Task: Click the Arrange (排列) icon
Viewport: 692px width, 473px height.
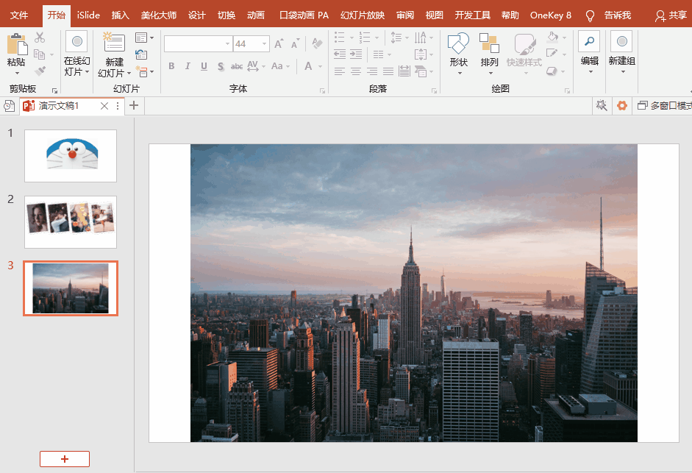Action: (x=490, y=43)
